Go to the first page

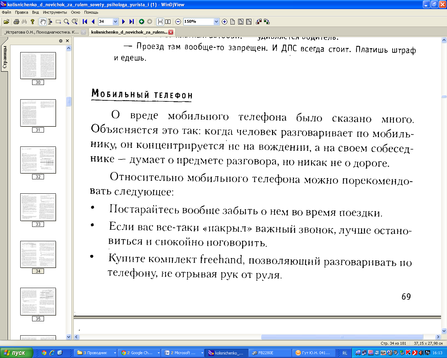[85, 22]
